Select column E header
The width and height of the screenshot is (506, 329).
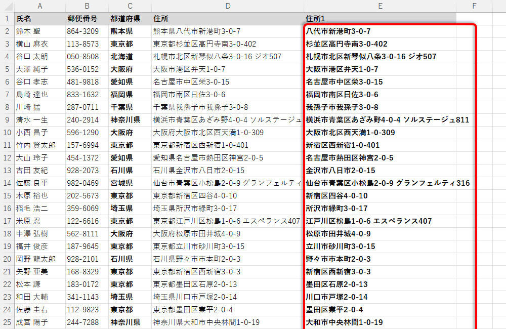pyautogui.click(x=379, y=6)
